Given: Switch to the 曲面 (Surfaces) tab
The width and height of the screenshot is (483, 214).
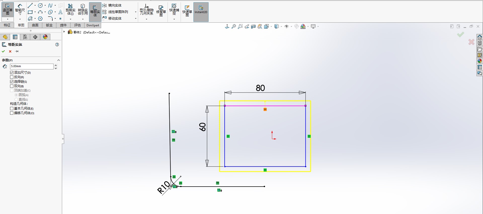Looking at the screenshot, I should pos(35,25).
